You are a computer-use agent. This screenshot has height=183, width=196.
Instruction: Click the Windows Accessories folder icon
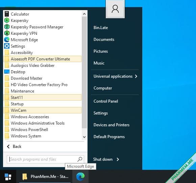(7, 117)
